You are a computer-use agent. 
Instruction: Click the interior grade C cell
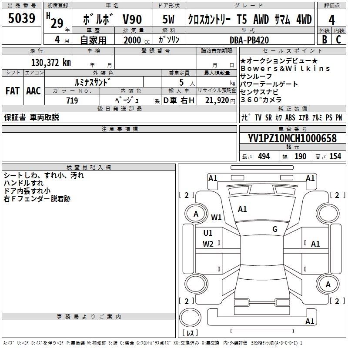(x=339, y=39)
